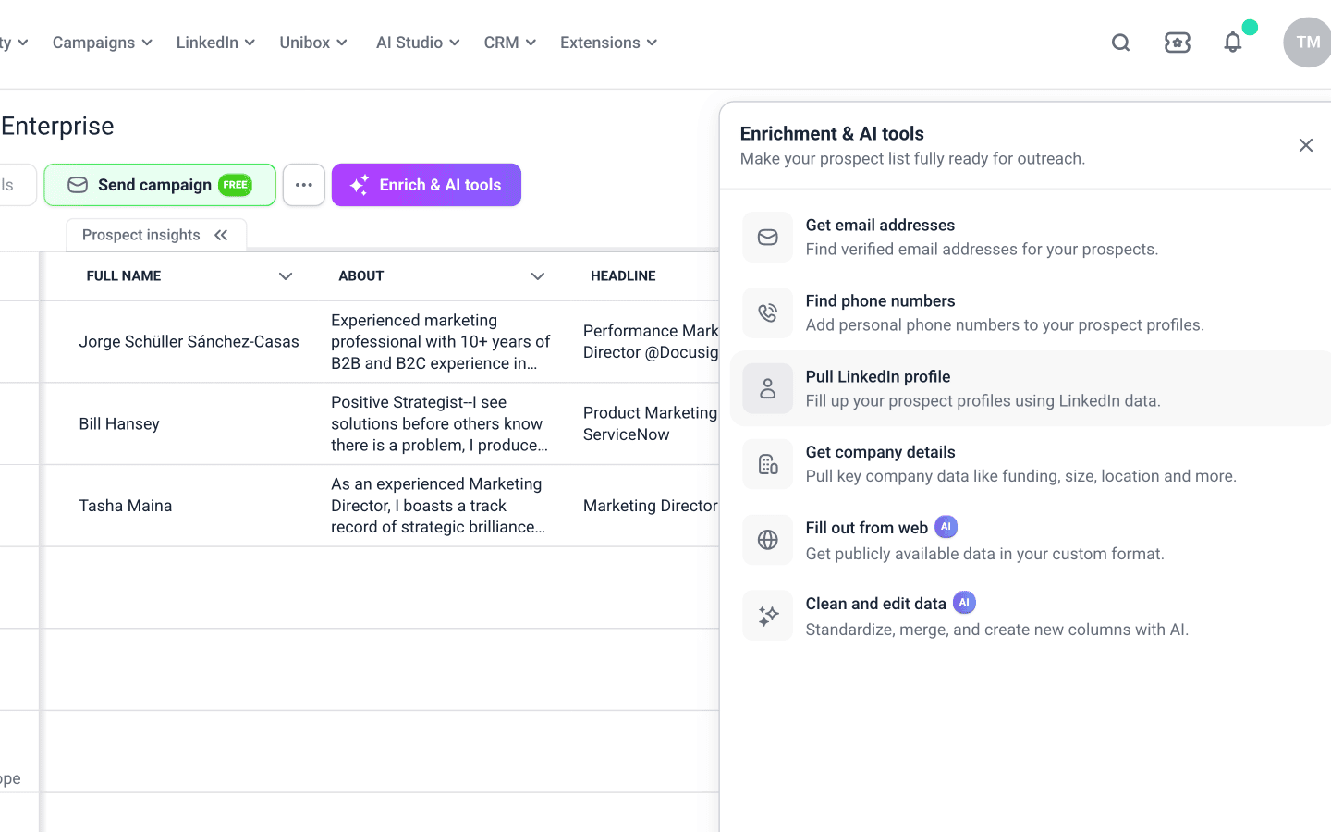Expand the ABOUT column dropdown arrow
Viewport: 1331px width, 832px height.
click(538, 276)
